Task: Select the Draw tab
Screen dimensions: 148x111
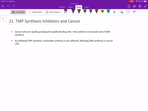Action: point(79,7)
